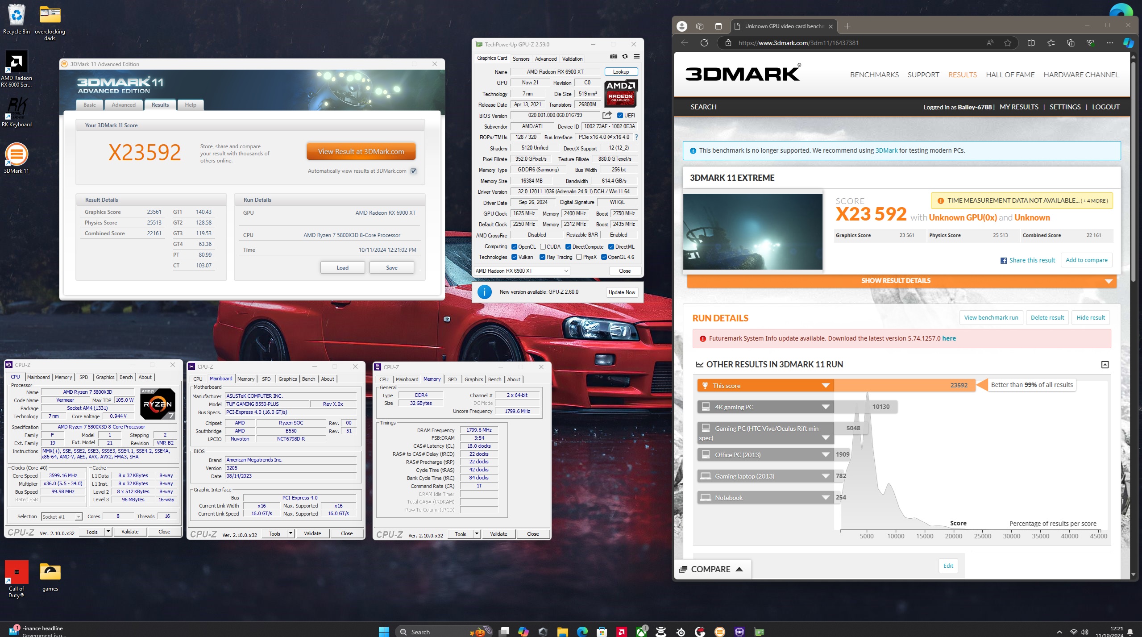Toggle CUDA checkbox in GPU-Z

[x=543, y=247]
